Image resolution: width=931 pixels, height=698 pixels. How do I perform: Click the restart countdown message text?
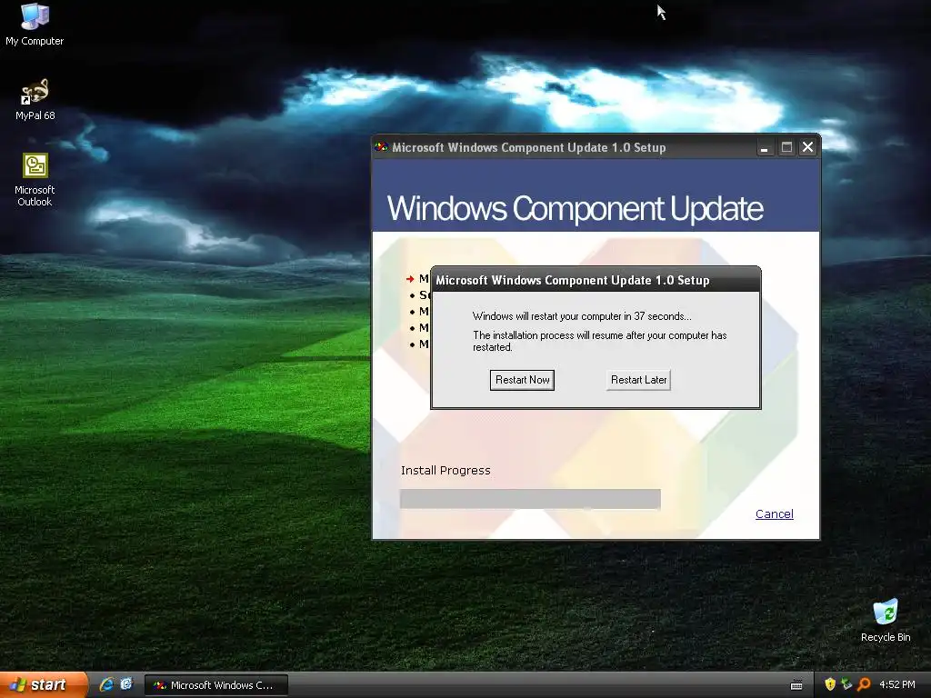[x=582, y=316]
